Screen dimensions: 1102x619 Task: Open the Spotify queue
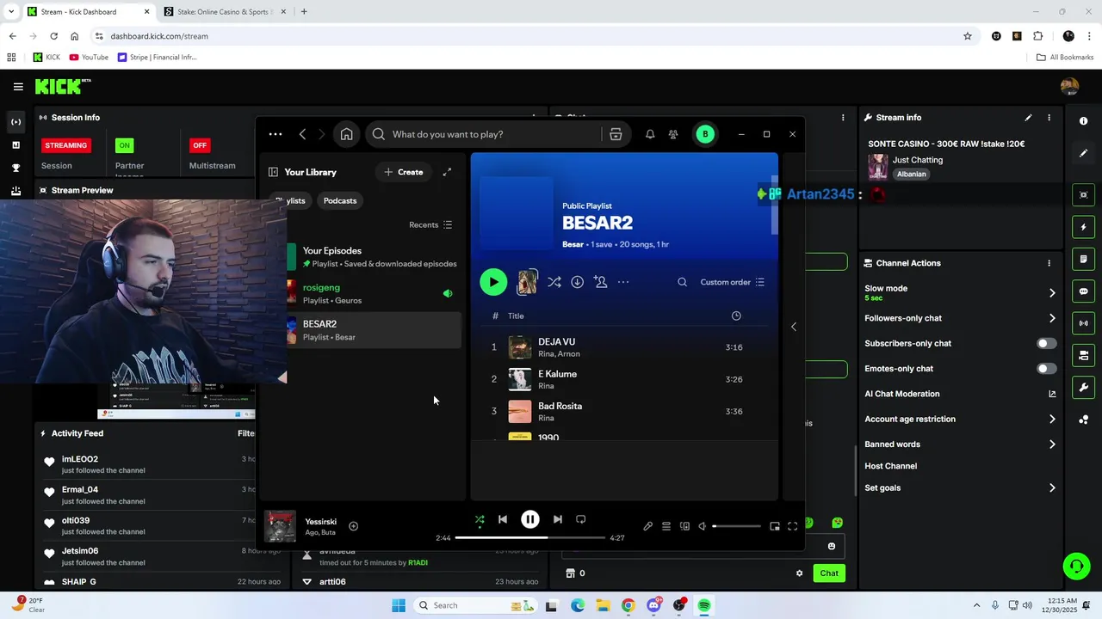666,526
